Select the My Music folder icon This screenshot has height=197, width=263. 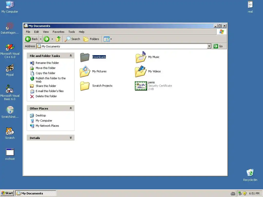click(x=141, y=57)
